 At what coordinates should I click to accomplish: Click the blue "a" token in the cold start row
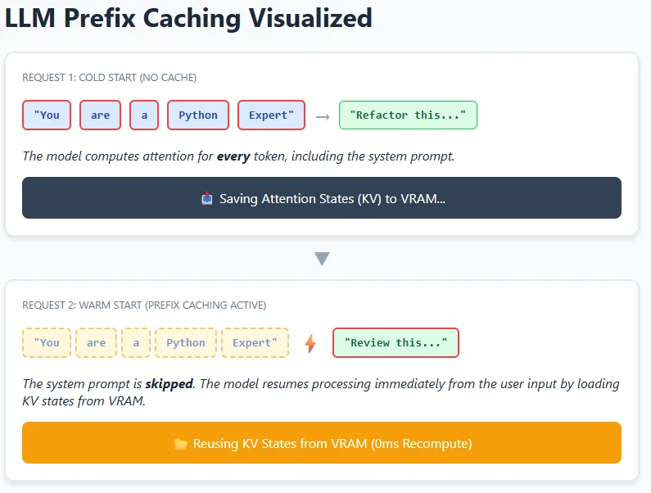(144, 115)
